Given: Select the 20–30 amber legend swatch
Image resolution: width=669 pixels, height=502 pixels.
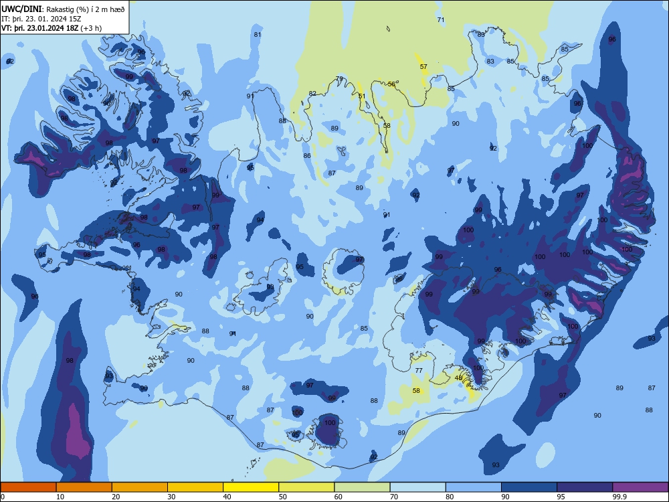Looking at the screenshot, I should point(140,487).
